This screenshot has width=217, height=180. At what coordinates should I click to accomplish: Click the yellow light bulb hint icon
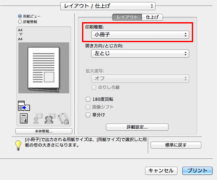coord(18,145)
